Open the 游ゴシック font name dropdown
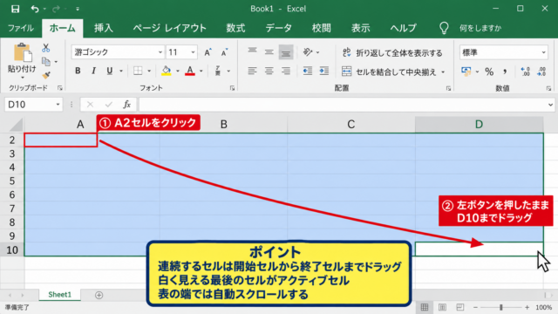This screenshot has width=558, height=314. 160,52
